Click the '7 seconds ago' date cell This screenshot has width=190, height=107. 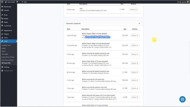[x=72, y=35]
